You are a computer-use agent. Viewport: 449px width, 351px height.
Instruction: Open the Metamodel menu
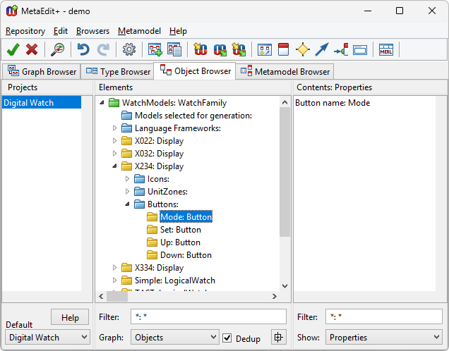pos(139,31)
